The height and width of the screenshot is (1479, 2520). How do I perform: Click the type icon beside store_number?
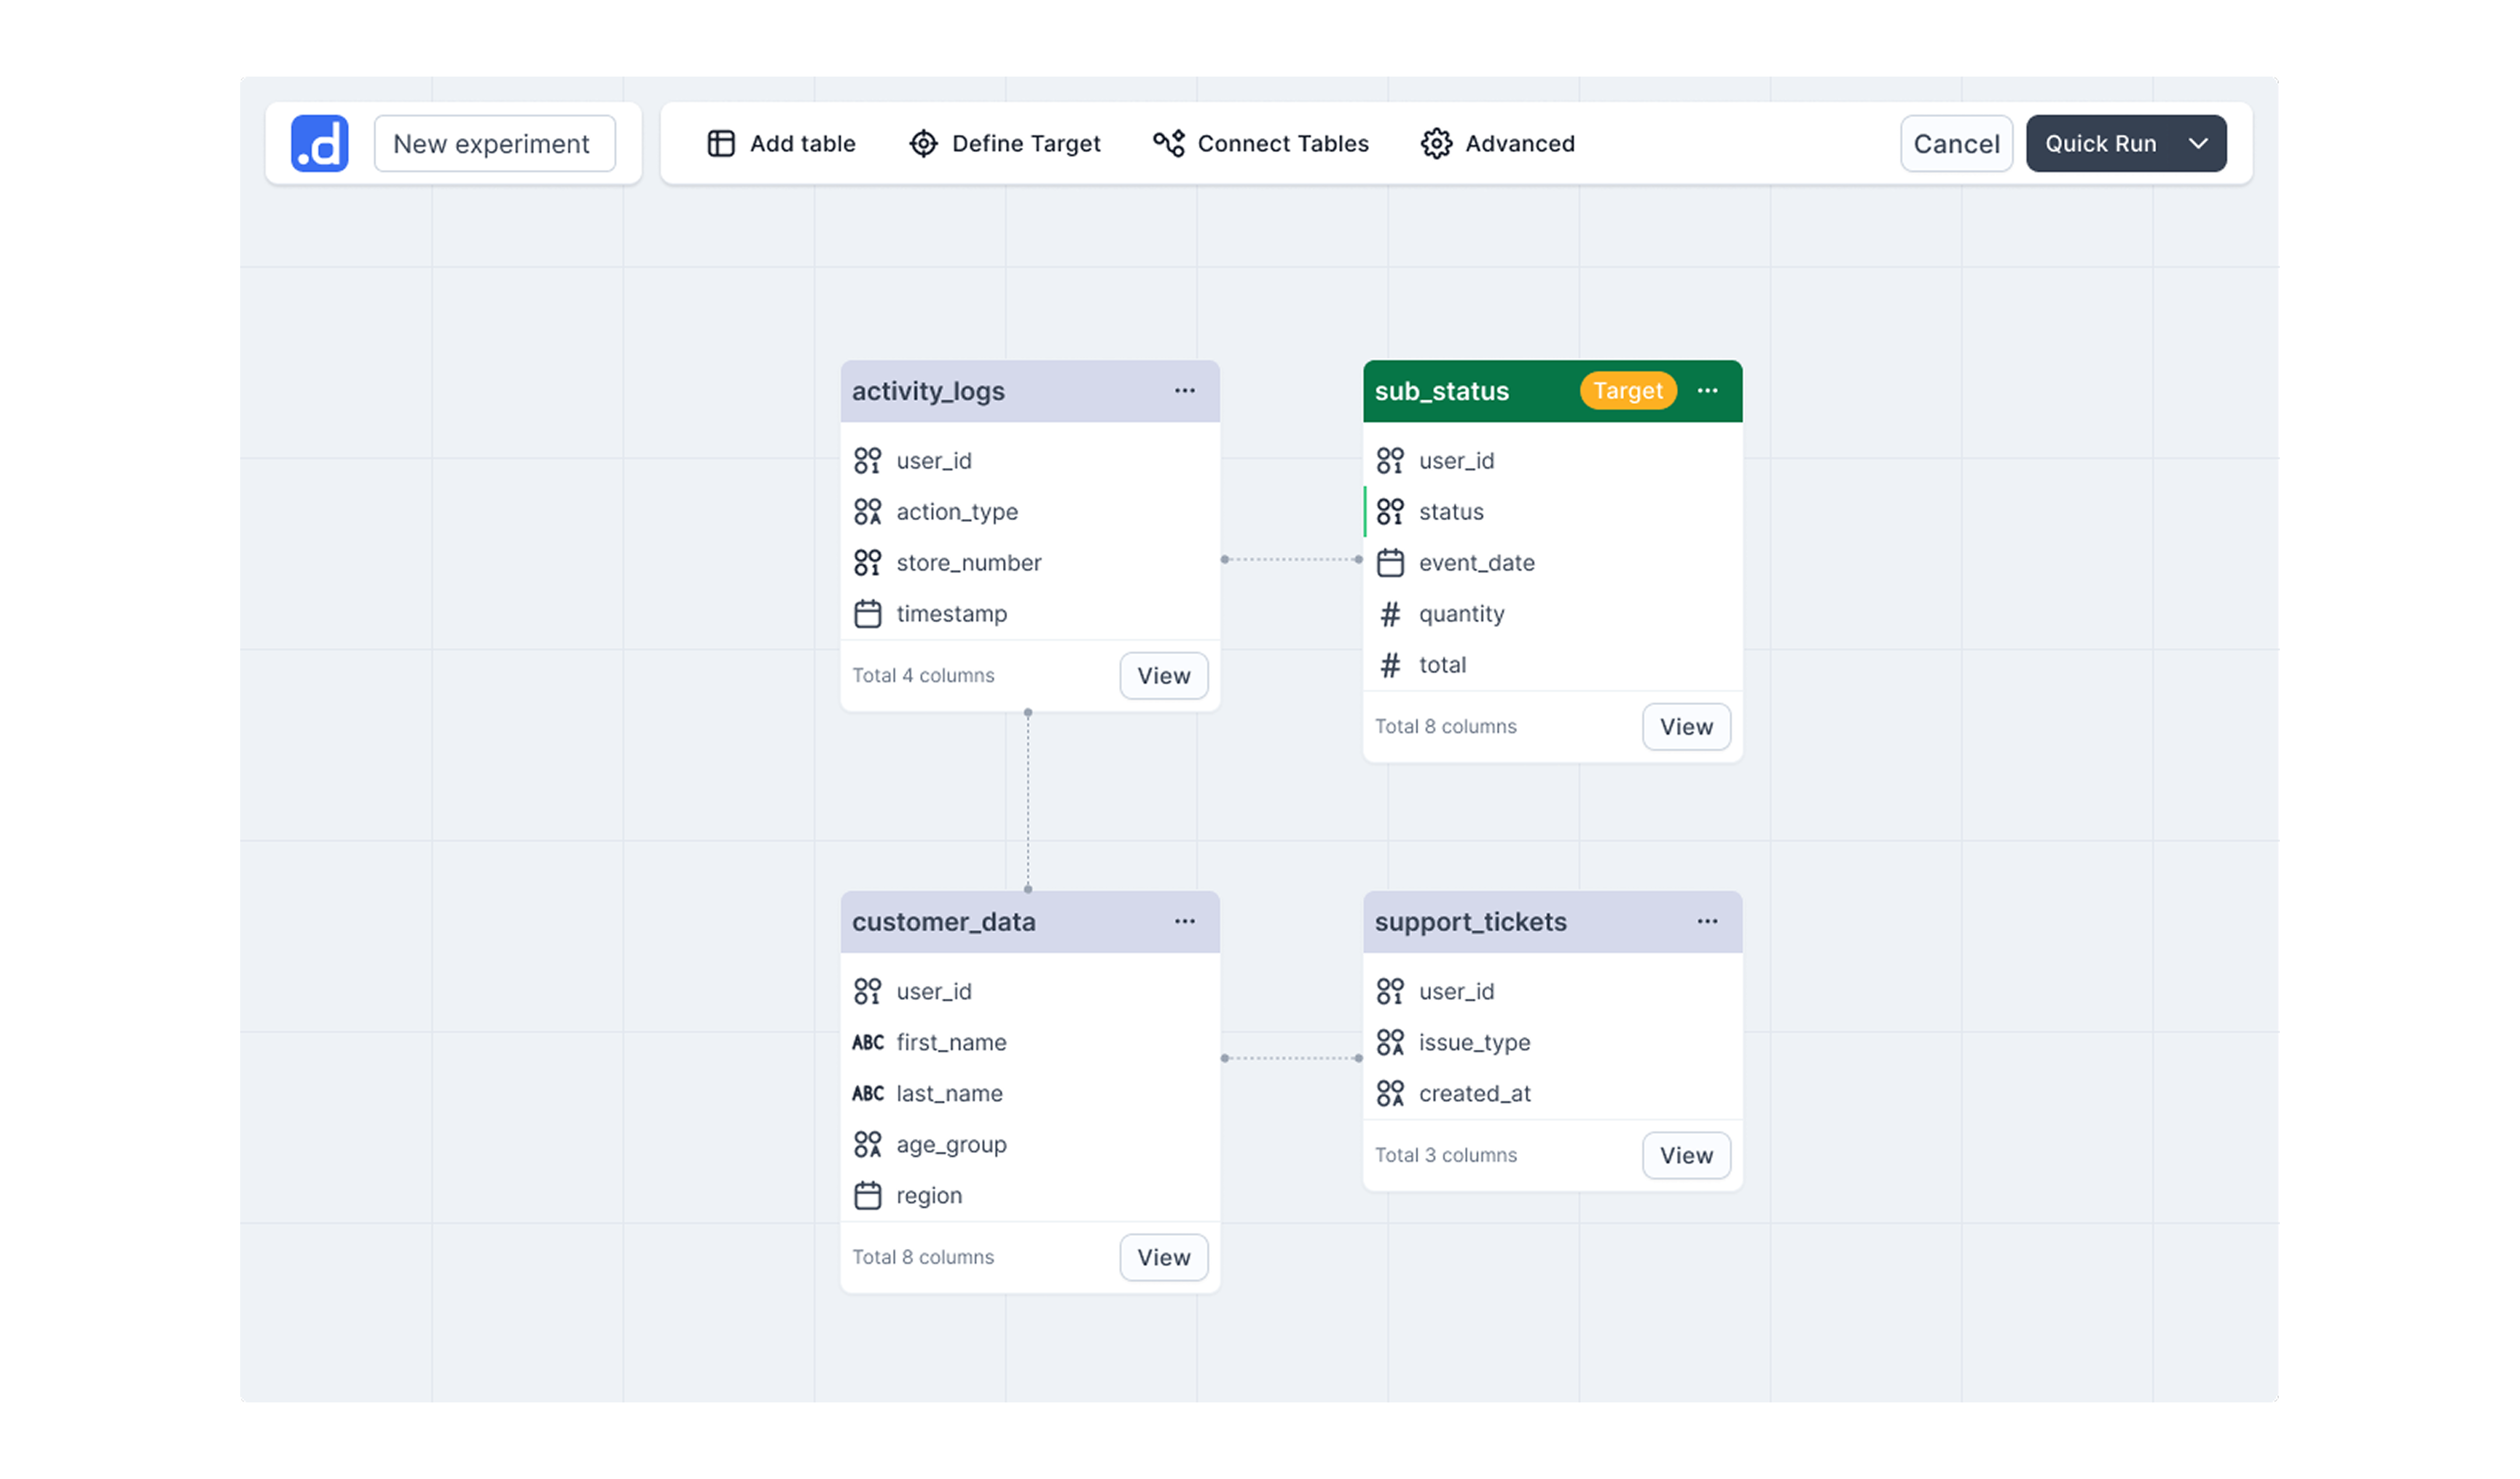868,563
